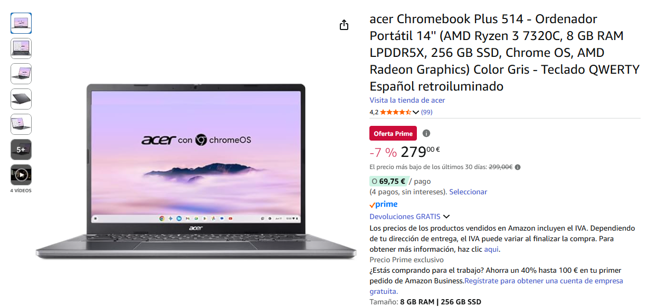Click the 4,5 star rating icons
648x307 pixels.
pyautogui.click(x=396, y=112)
